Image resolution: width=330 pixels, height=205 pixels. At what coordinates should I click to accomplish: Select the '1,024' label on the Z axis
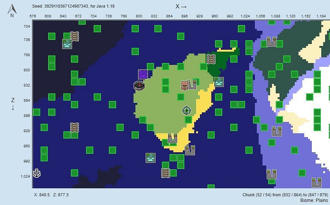(25, 177)
